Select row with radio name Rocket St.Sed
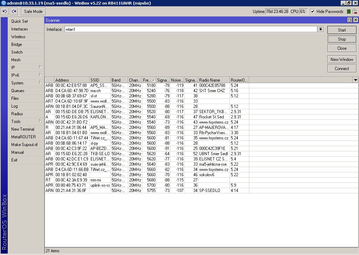 click(202, 117)
